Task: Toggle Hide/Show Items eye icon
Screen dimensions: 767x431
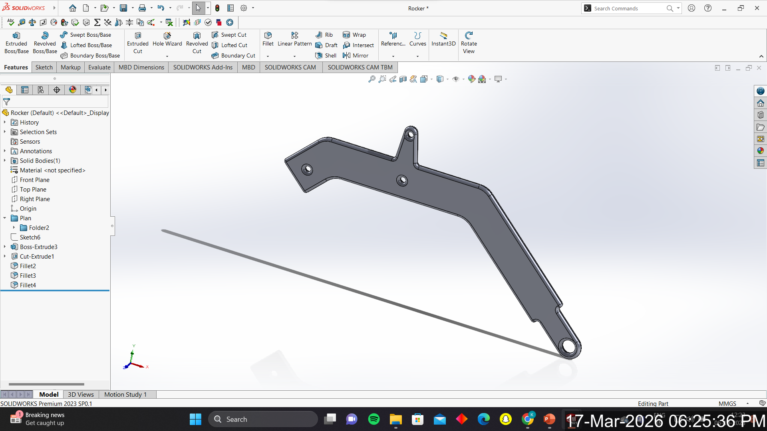Action: click(x=455, y=79)
